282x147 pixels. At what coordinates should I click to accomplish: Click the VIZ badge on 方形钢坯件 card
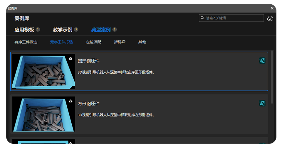(x=262, y=103)
